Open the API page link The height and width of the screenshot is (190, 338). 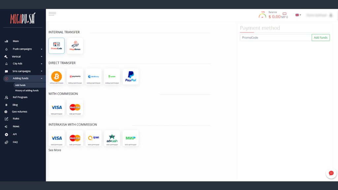15,134
